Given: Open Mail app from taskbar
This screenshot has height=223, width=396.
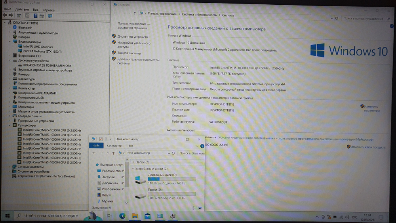Looking at the screenshot, I should coord(147,216).
